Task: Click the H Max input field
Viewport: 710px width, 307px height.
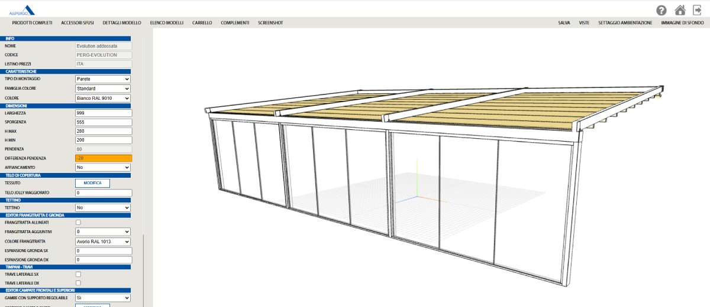Action: click(104, 131)
